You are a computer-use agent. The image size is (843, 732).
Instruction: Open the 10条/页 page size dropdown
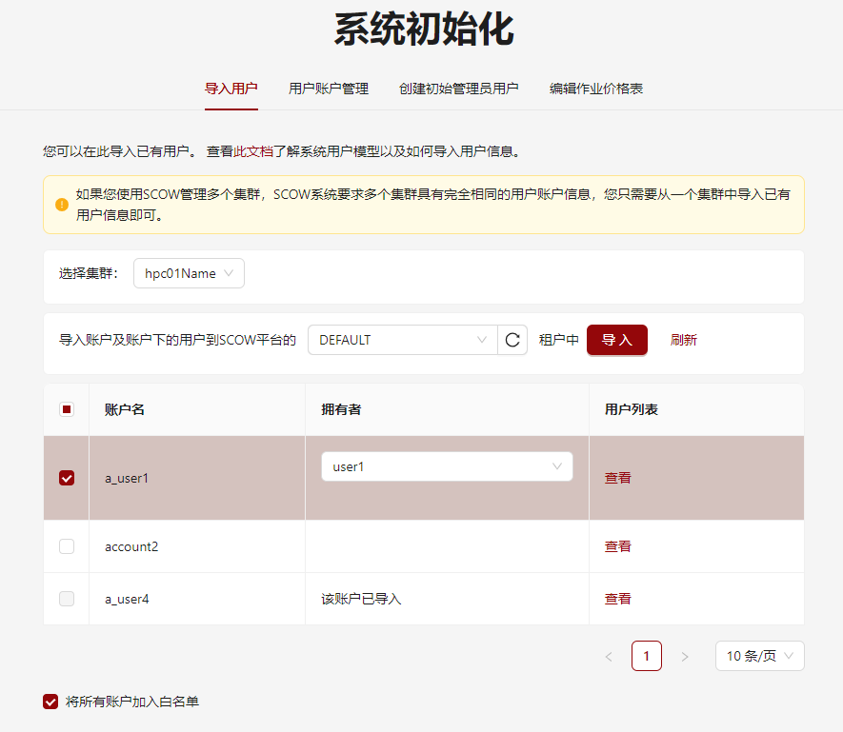pyautogui.click(x=759, y=656)
